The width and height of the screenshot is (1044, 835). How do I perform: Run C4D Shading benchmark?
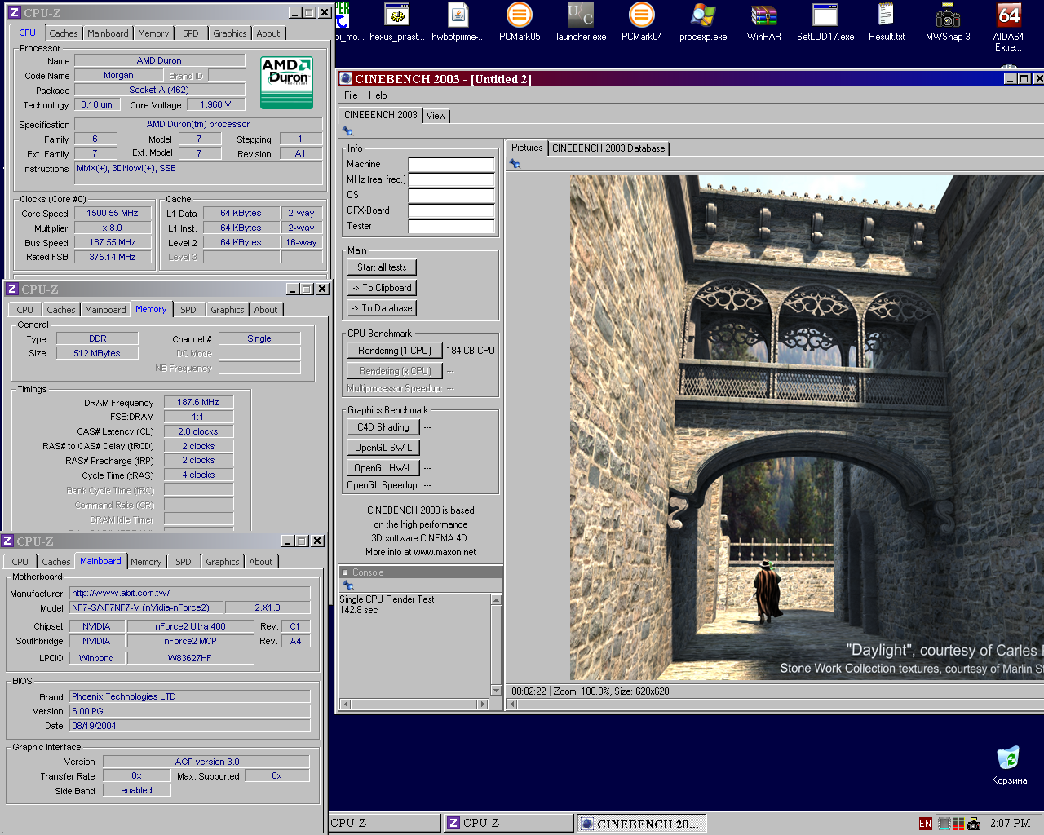coord(383,427)
